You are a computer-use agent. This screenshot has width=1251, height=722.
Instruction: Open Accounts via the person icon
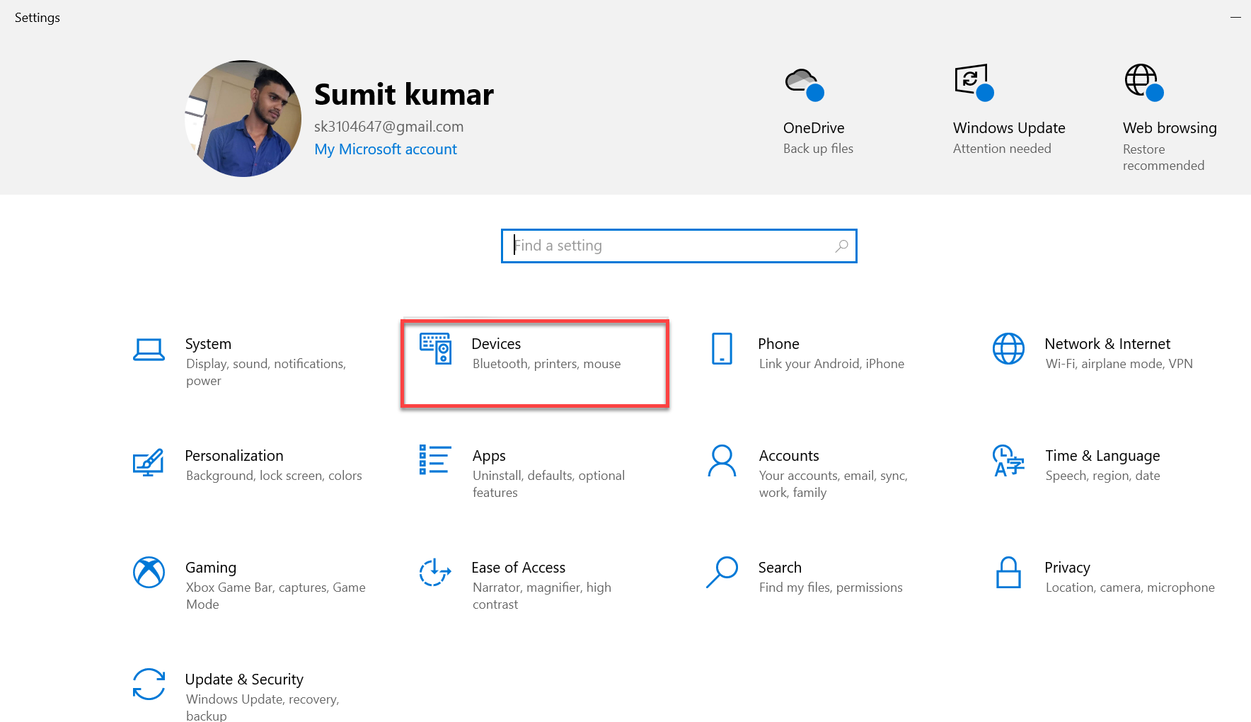click(x=722, y=461)
